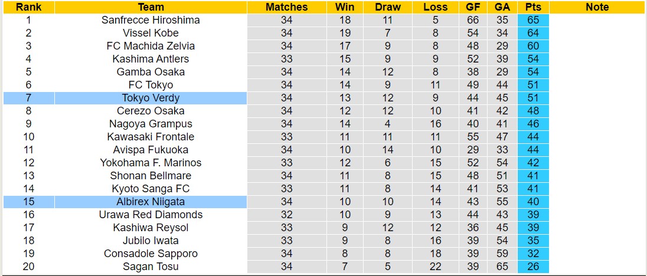This screenshot has height=276, width=647.
Task: Click the Matches column header
Action: 286,7
